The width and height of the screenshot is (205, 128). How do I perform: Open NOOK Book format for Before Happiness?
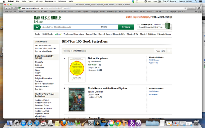click(154, 60)
